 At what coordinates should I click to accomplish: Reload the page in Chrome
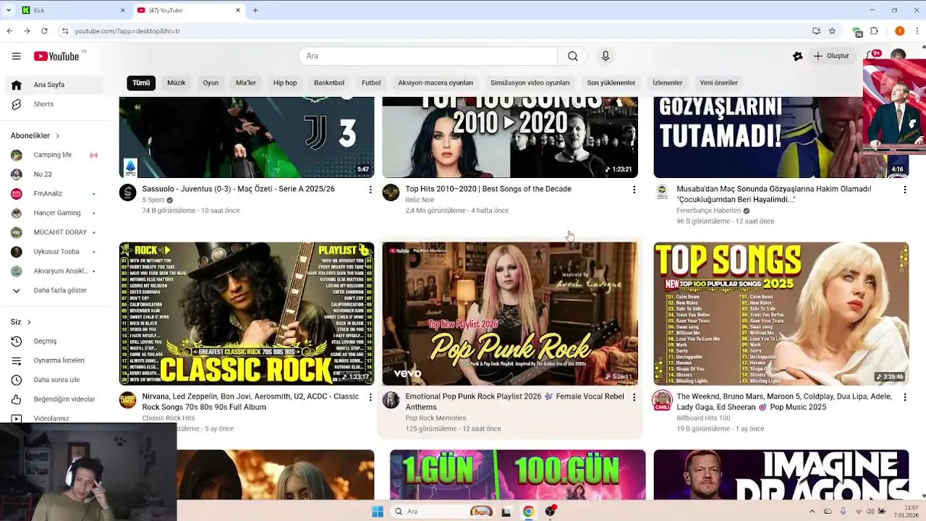(44, 31)
